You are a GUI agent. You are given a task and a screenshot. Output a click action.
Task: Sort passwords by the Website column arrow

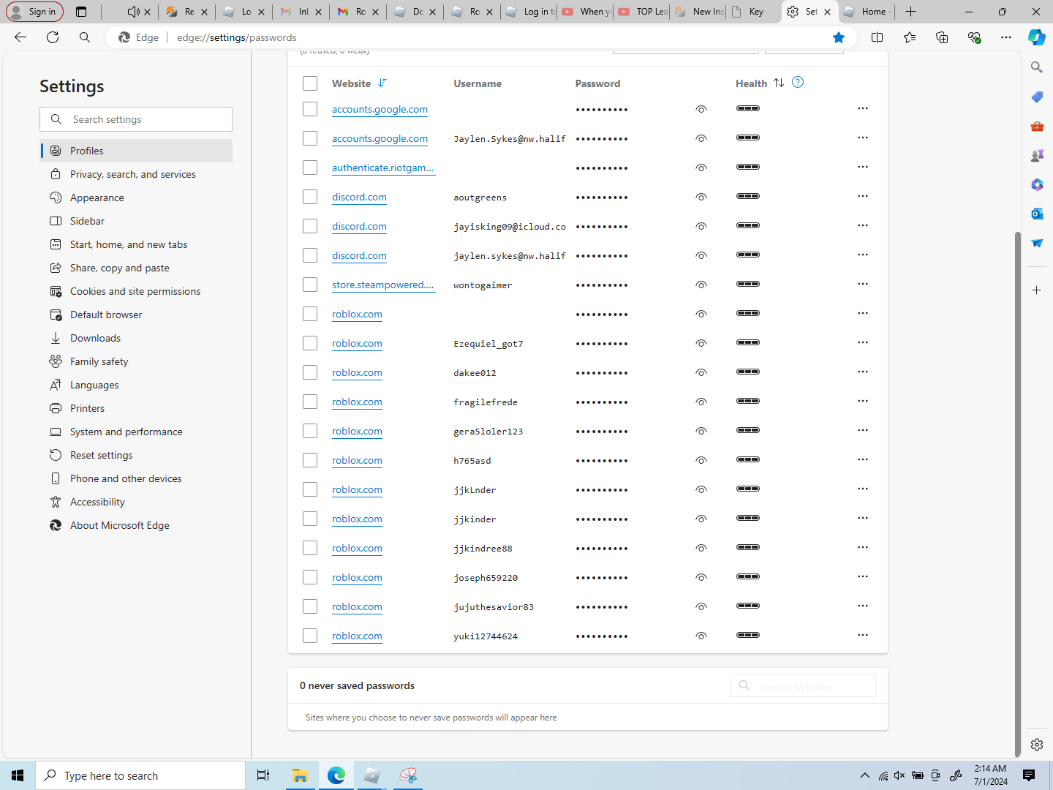pyautogui.click(x=382, y=83)
